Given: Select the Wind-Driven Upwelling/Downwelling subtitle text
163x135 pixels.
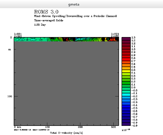Looking at the screenshot, I should click(75, 16).
